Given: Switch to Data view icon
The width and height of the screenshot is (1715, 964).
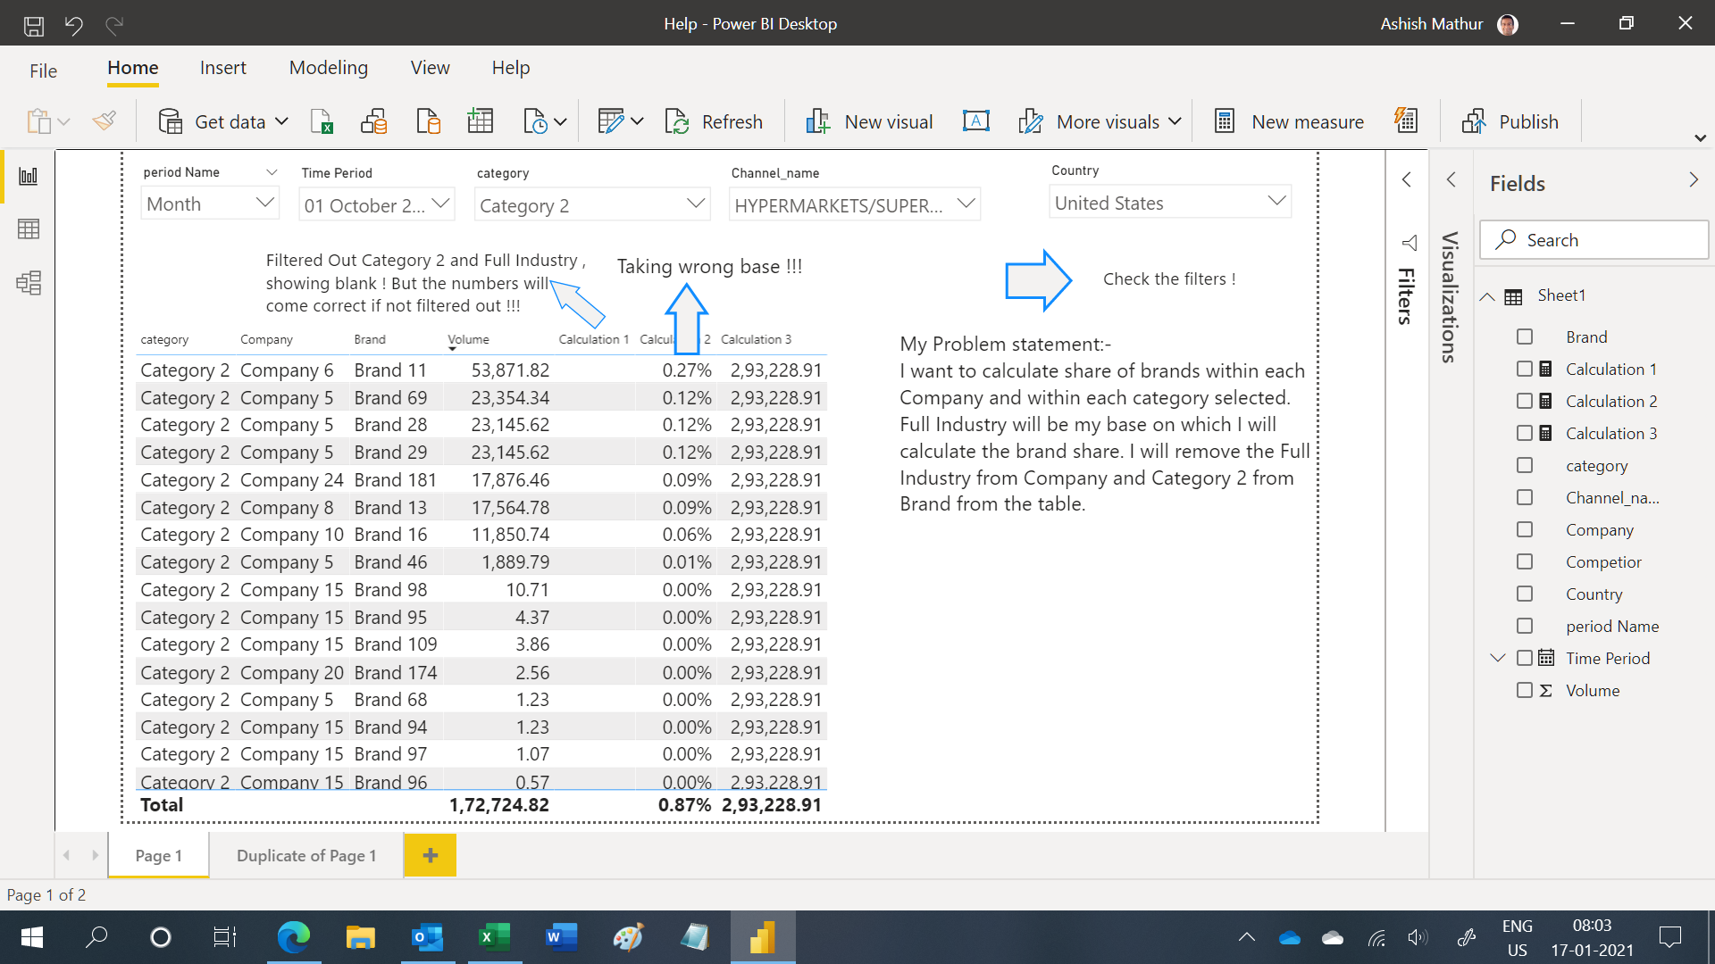Looking at the screenshot, I should coord(29,229).
